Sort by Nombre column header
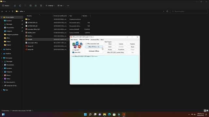This screenshot has height=117, width=209. 29,16
